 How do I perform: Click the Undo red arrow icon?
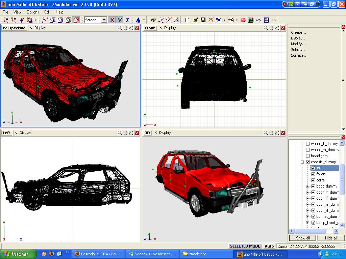coord(231,20)
